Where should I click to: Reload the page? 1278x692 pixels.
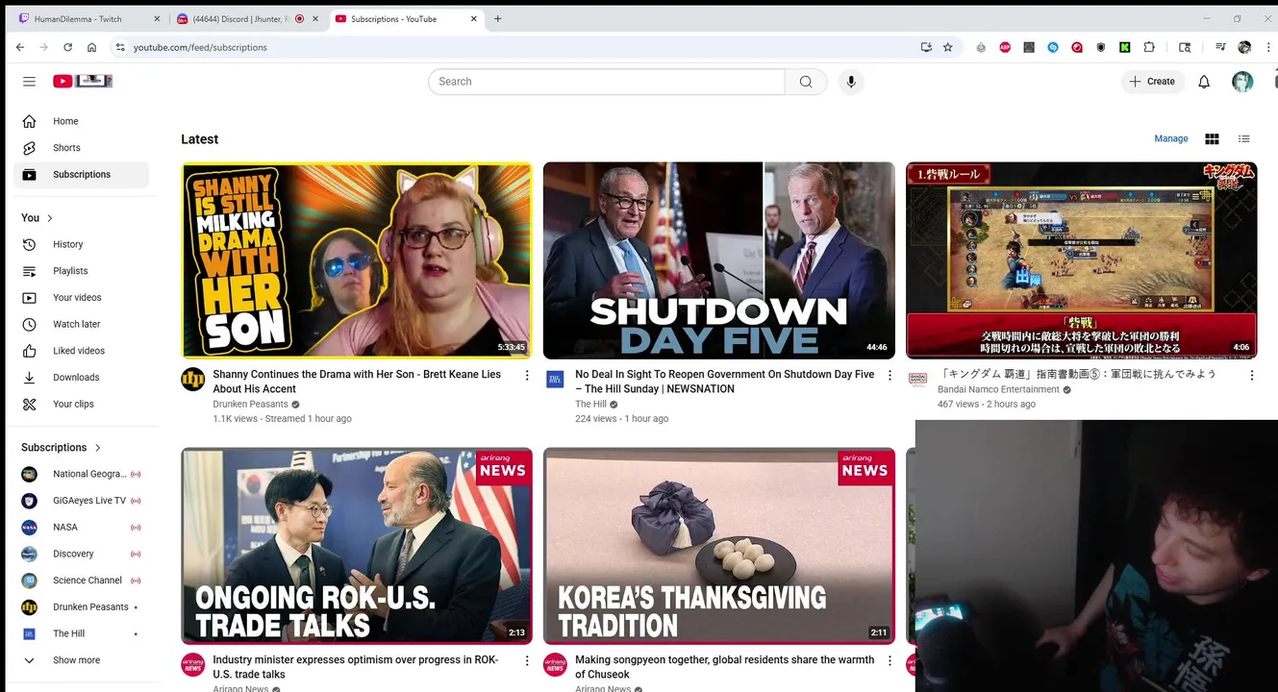67,47
